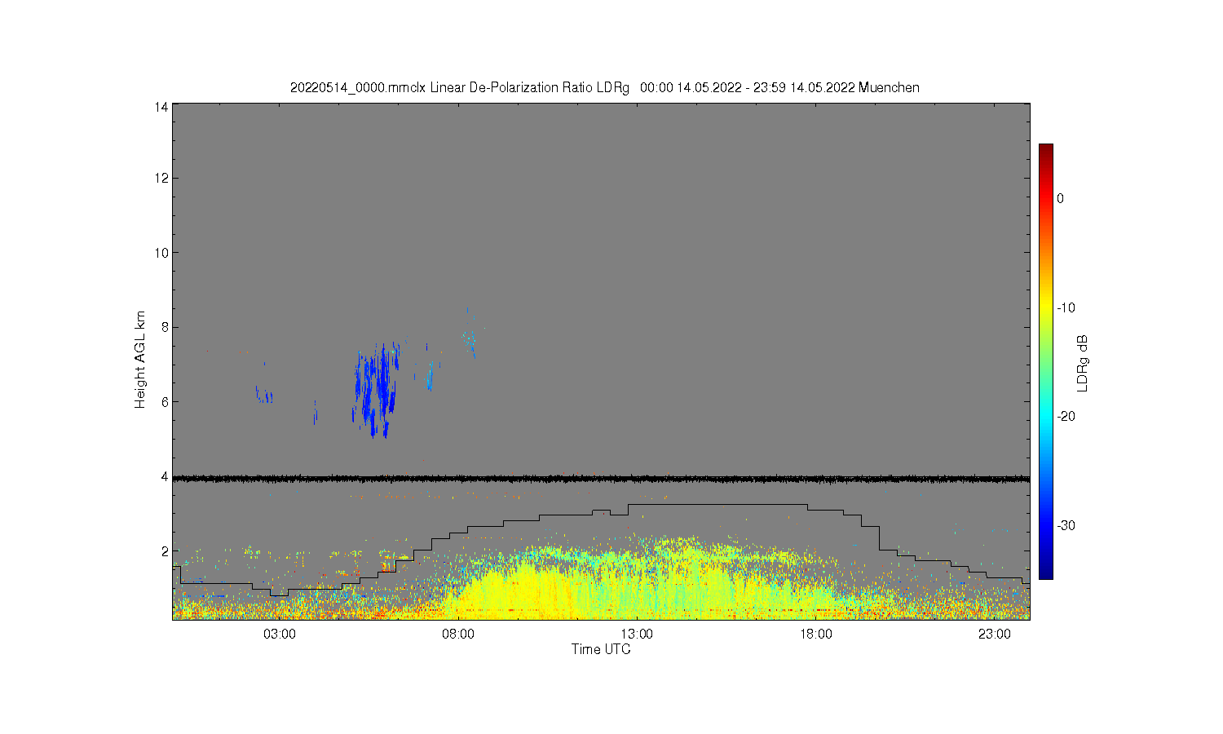Click the 18:00 time axis label
This screenshot has width=1223, height=734.
[815, 635]
